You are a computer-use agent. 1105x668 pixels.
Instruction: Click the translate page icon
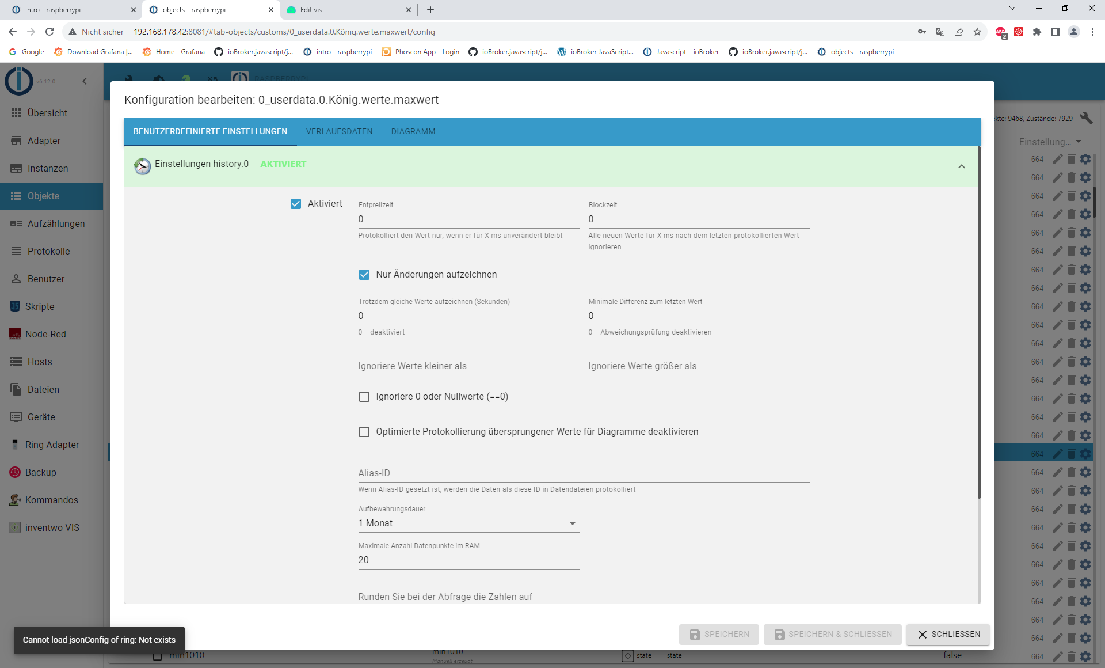click(x=940, y=32)
